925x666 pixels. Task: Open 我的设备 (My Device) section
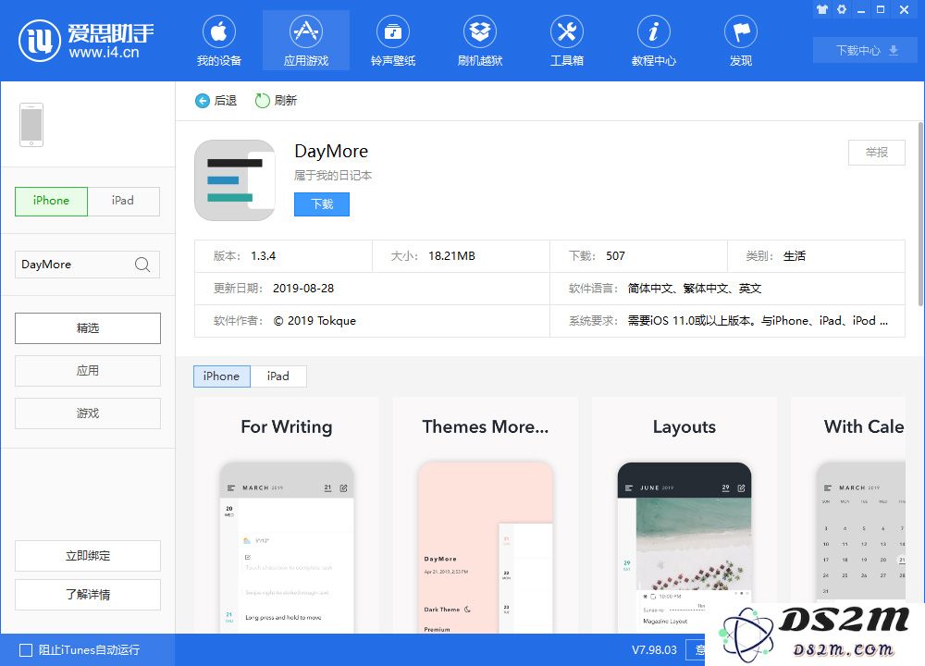coord(219,41)
